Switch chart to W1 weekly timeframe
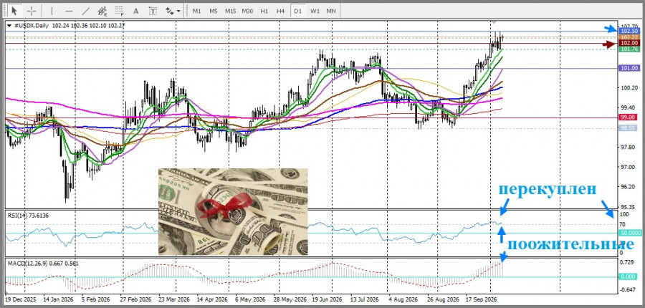This screenshot has height=308, width=645. (315, 11)
